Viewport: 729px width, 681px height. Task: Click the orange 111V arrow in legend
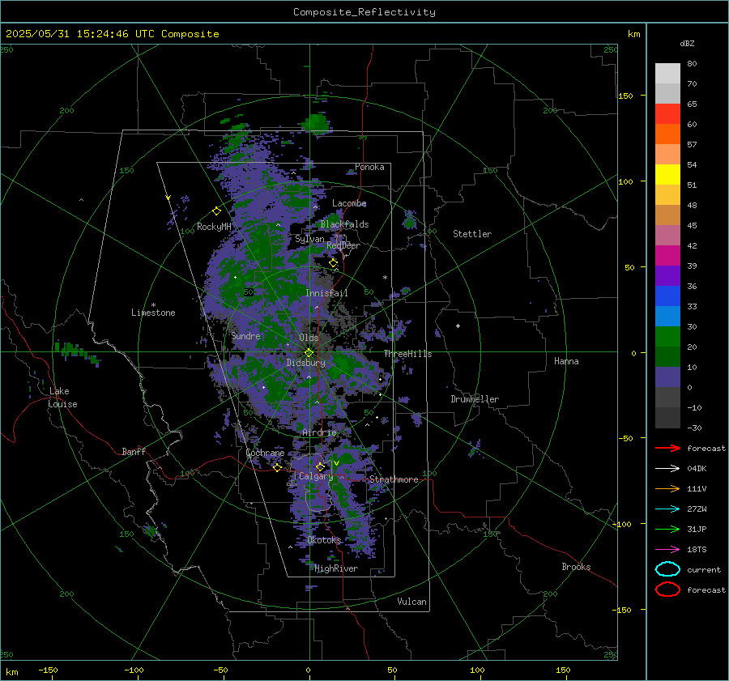[667, 488]
